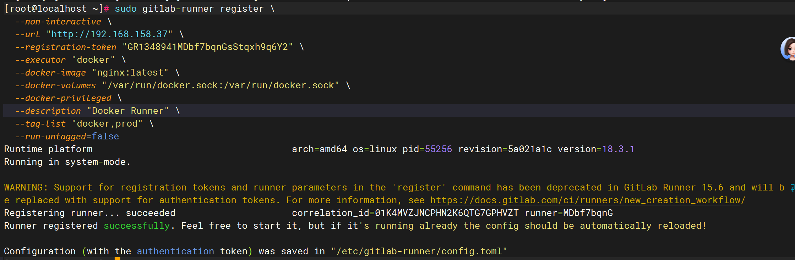795x260 pixels.
Task: Click the pid value 55256
Action: (439, 149)
